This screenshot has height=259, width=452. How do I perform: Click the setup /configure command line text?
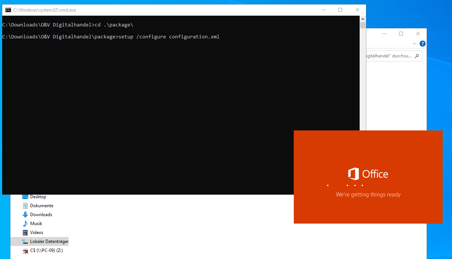(x=169, y=37)
